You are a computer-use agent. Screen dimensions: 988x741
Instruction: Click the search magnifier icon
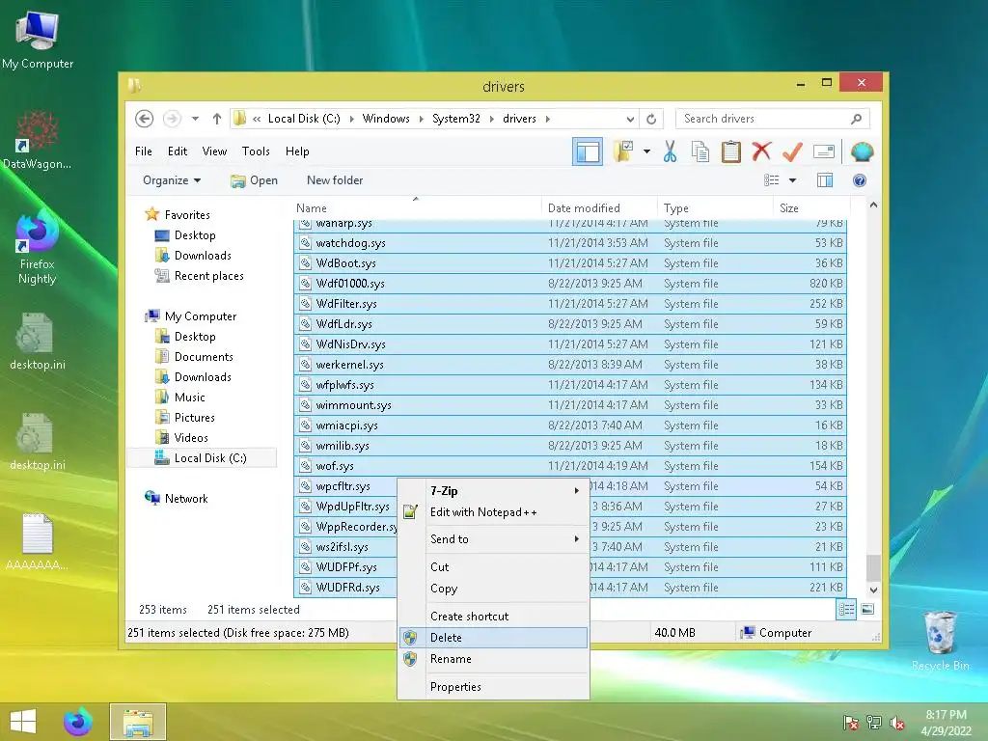857,119
